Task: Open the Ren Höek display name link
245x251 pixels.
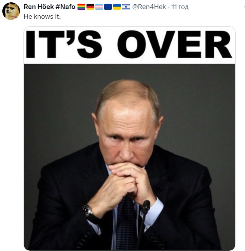Action: point(39,7)
